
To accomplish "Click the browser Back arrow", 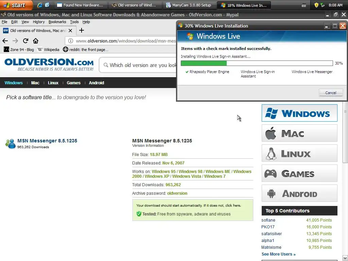I will click(5, 41).
